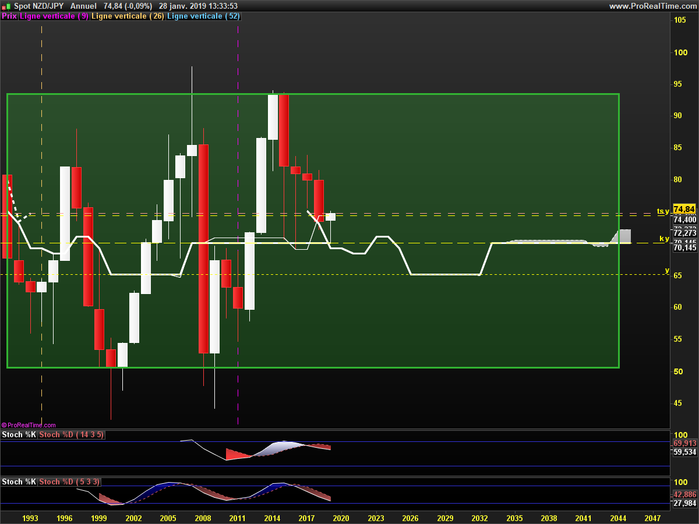Click the 1996 label on time axis
The image size is (699, 524).
pyautogui.click(x=65, y=518)
